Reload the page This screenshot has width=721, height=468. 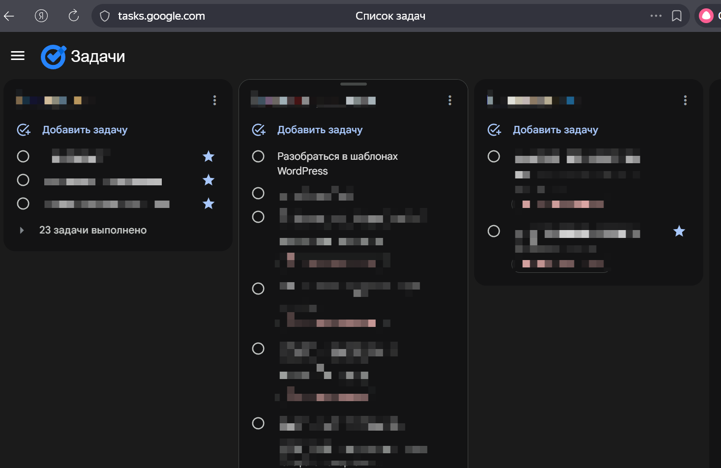[74, 16]
